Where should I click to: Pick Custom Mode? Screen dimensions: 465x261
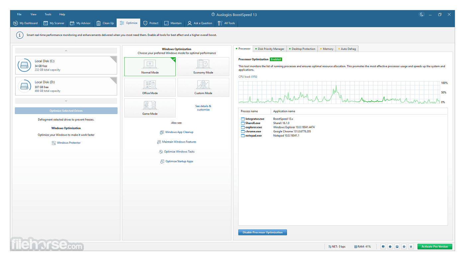(203, 87)
